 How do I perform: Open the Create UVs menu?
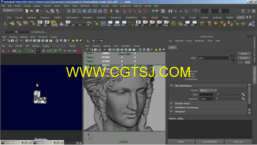(x=125, y=6)
